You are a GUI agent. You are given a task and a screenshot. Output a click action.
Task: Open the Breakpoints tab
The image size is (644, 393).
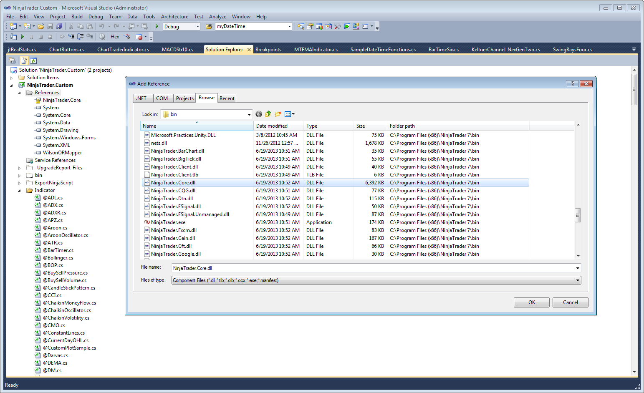268,49
